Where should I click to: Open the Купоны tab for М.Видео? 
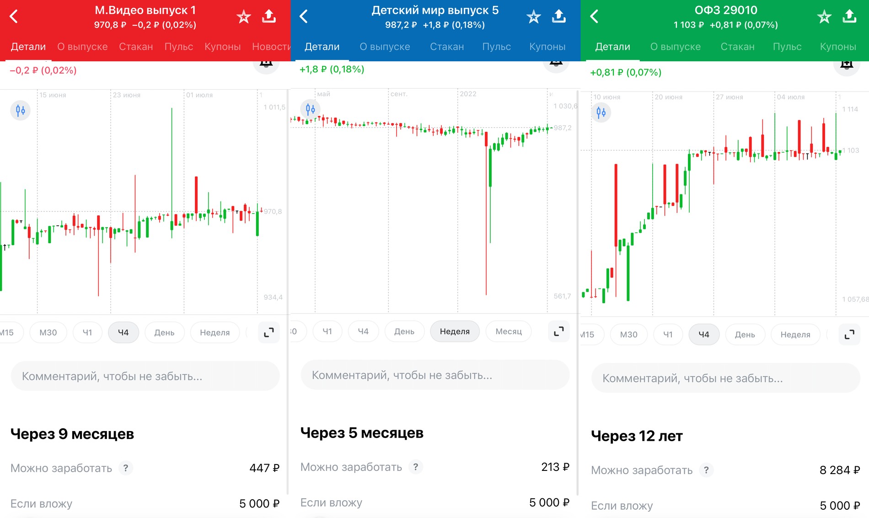click(222, 47)
